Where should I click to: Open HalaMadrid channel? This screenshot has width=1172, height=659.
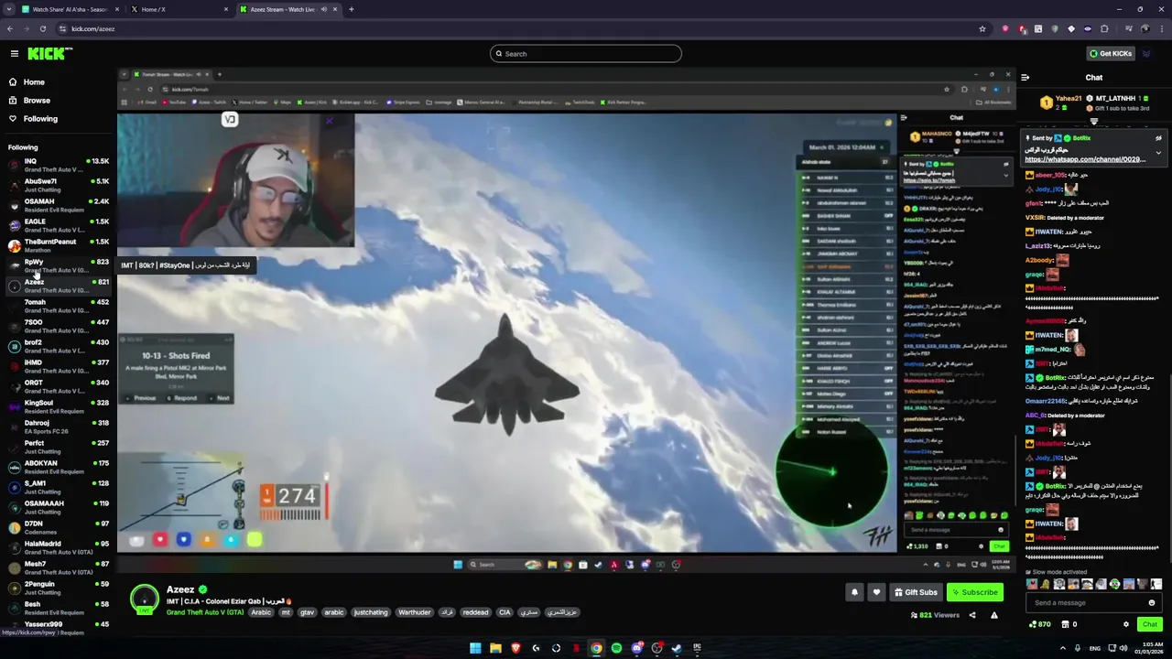point(59,547)
